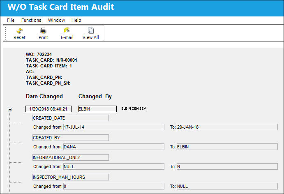Viewport: 284px width, 194px height.
Task: Click the CREATED_DATE field name box
Action: coord(71,118)
